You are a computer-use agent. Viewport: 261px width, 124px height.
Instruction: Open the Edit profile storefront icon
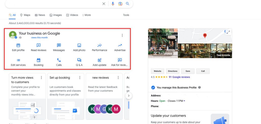[x=18, y=45]
